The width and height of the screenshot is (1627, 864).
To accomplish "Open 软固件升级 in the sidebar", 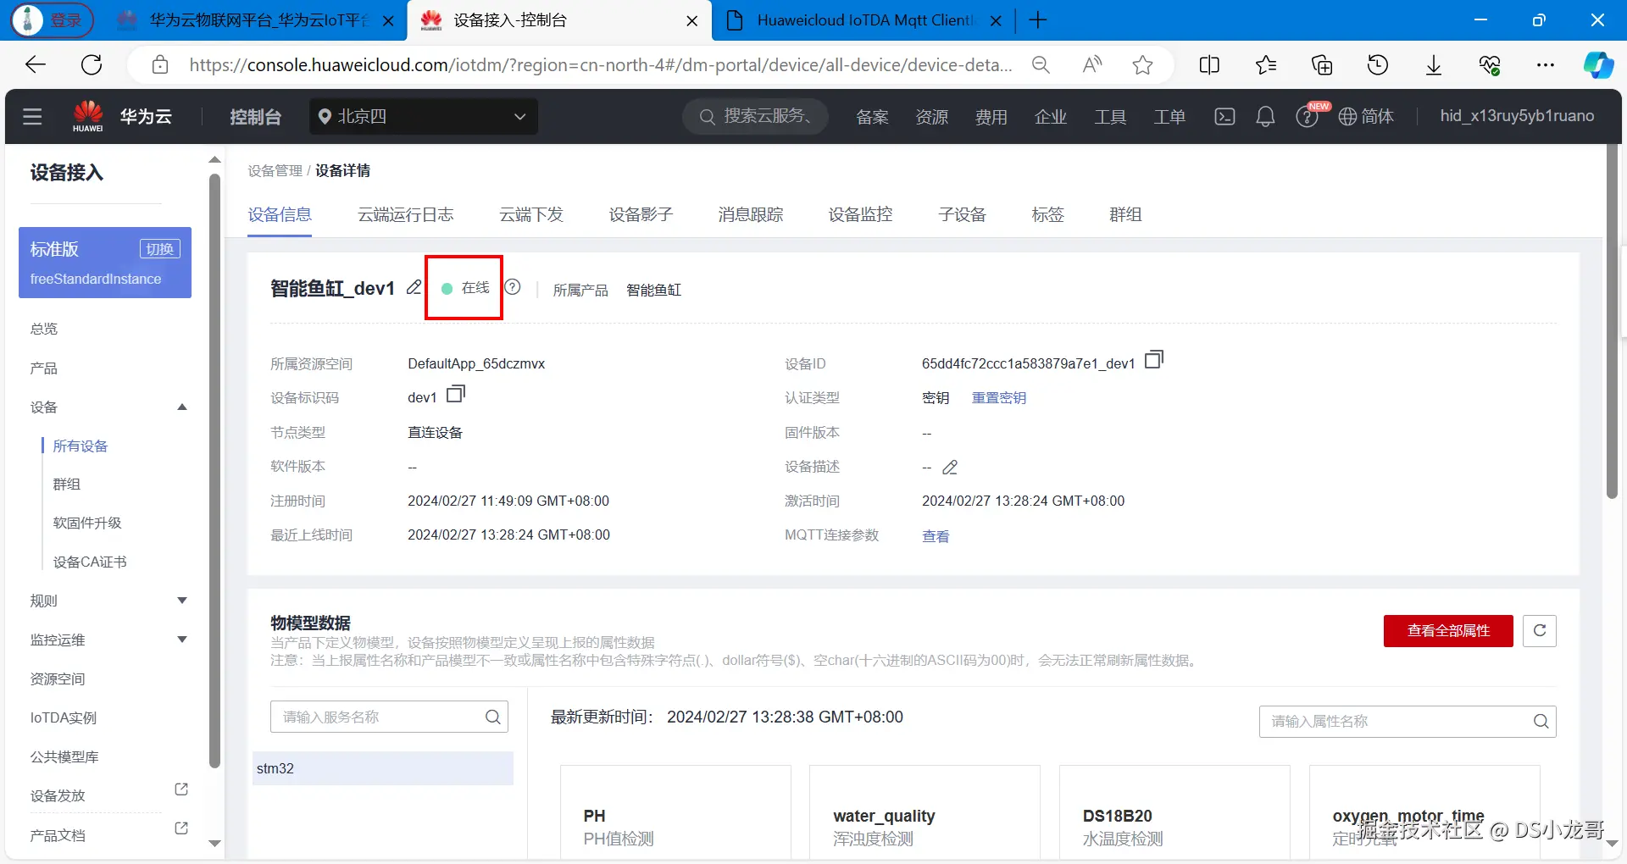I will (x=87, y=523).
